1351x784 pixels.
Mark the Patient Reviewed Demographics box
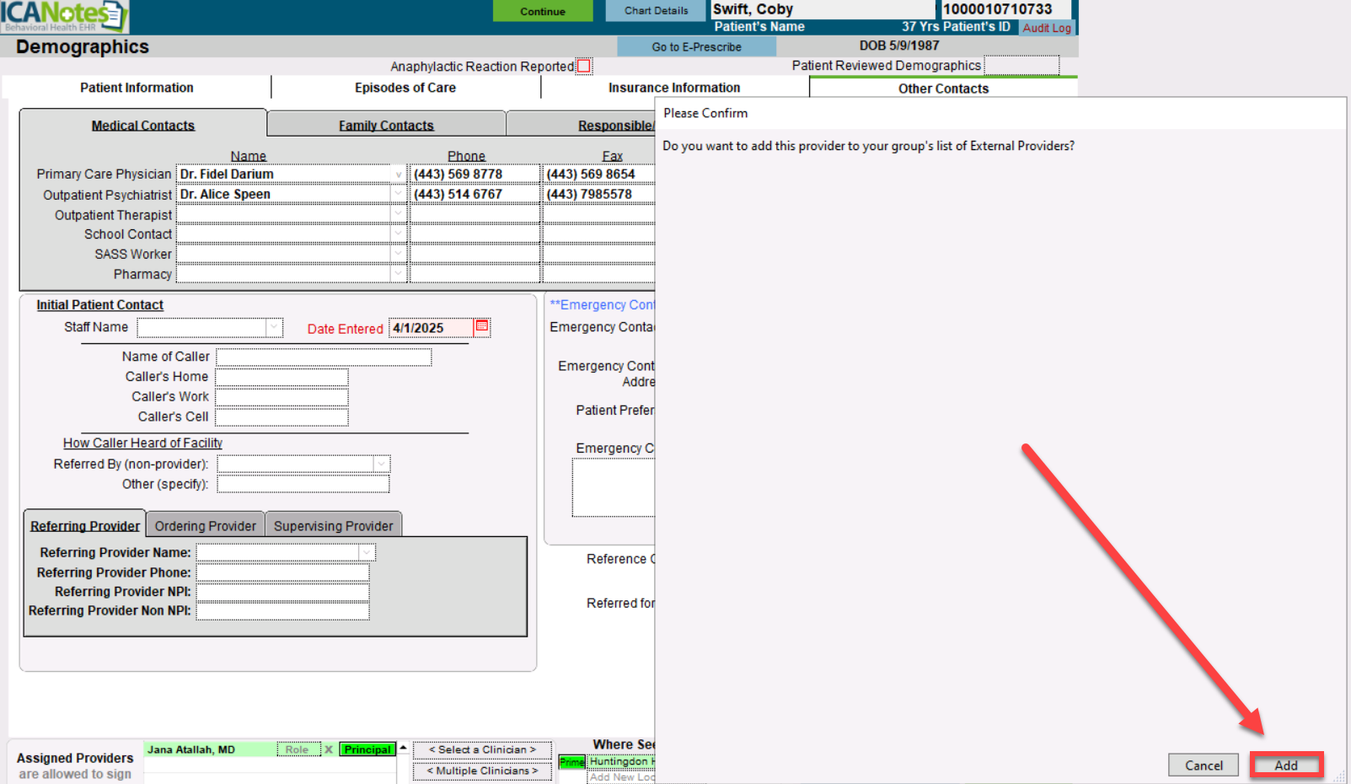pos(1021,66)
